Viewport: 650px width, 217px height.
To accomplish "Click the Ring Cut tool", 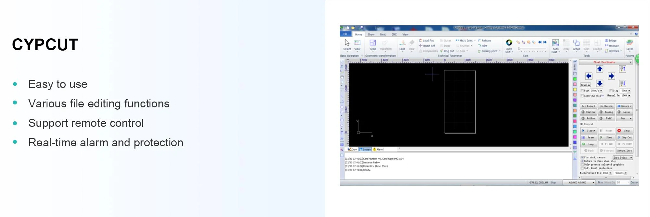I will pos(447,51).
